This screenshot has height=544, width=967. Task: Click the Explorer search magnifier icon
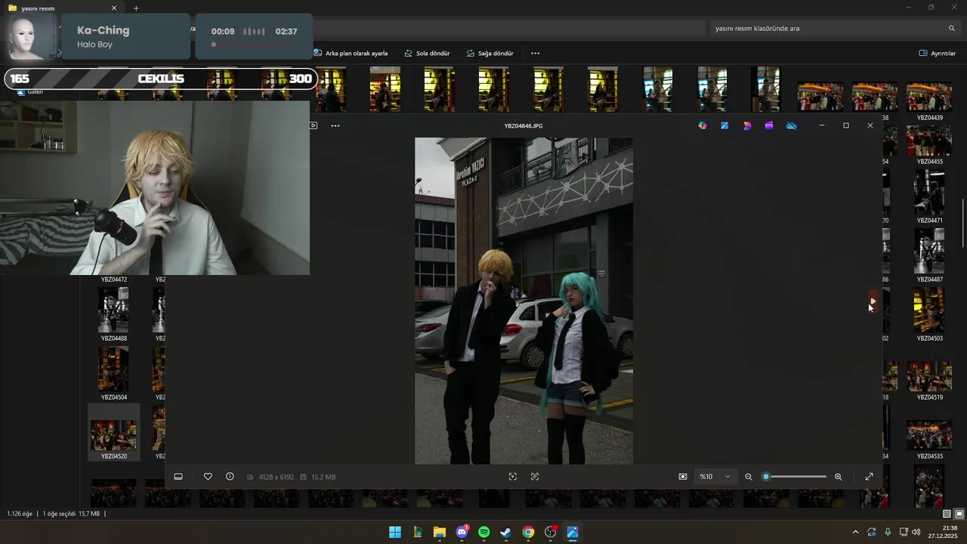click(952, 28)
